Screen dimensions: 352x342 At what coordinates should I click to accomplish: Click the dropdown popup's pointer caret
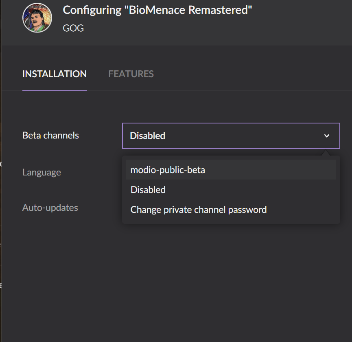tap(325, 153)
